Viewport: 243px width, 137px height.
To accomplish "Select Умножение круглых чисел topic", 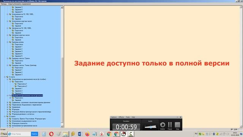I will click(x=22, y=21).
